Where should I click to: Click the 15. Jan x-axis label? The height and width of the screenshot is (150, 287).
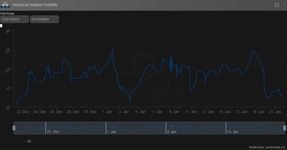[225, 112]
